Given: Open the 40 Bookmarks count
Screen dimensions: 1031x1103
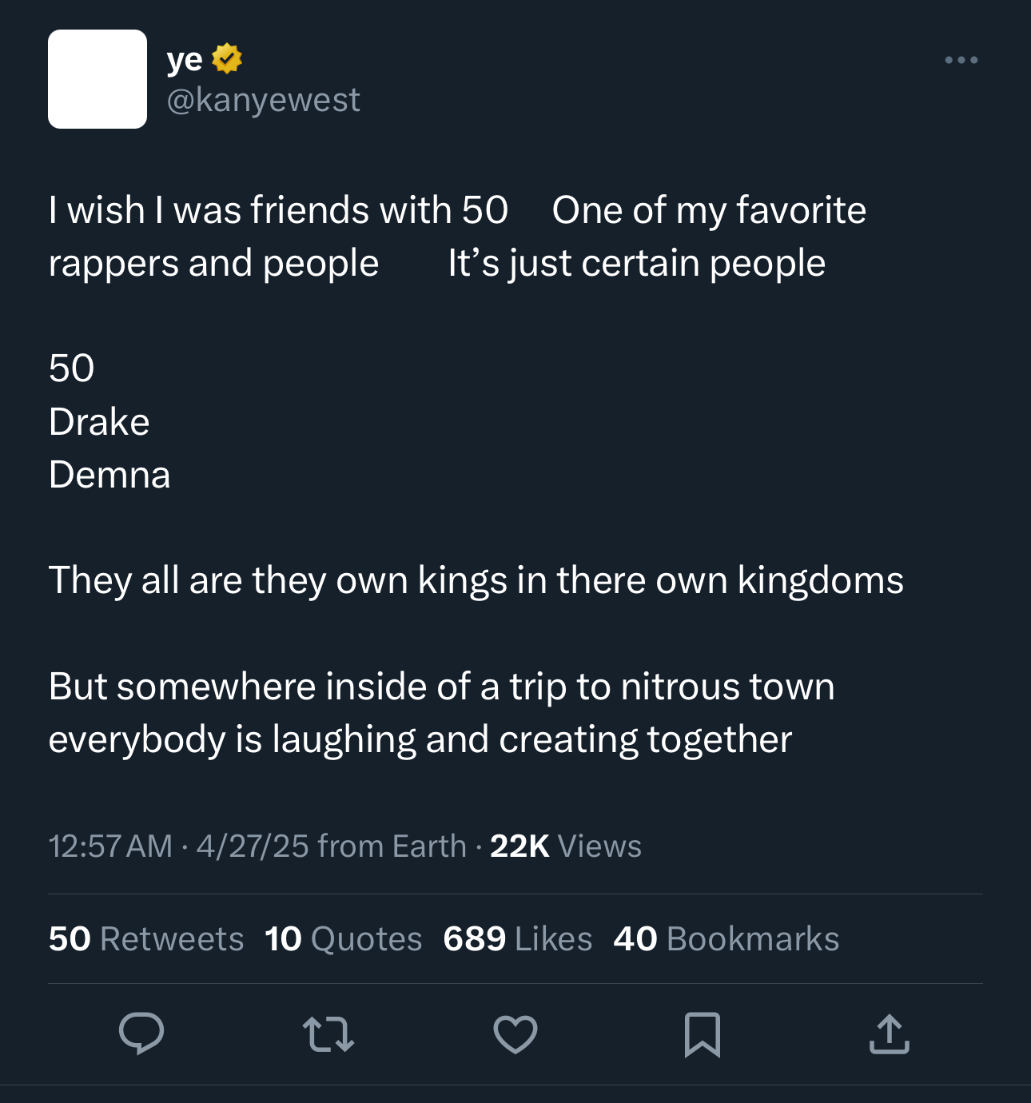Looking at the screenshot, I should (x=726, y=938).
